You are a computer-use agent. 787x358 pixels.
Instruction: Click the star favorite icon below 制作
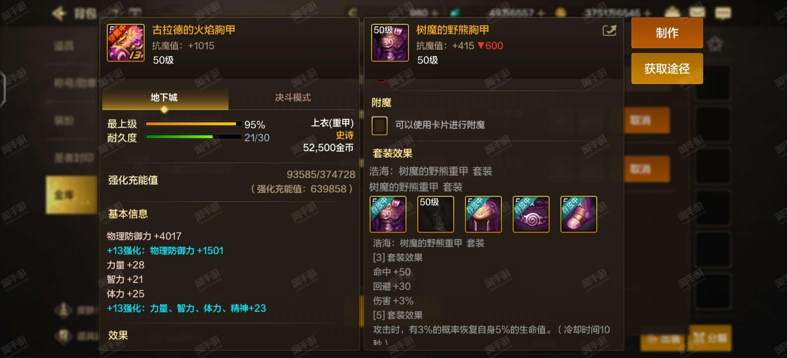click(715, 44)
